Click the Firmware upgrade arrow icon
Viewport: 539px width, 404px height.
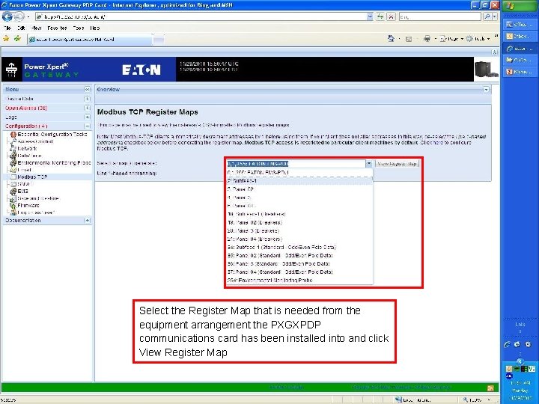[13, 206]
